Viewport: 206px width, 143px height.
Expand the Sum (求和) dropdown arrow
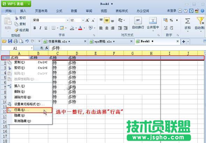(187, 31)
